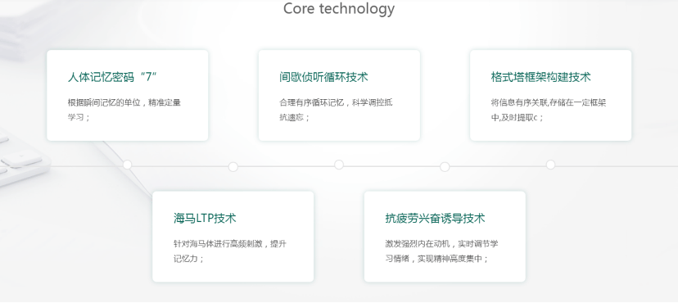Click the white card containing 学习； text
Screen dimensions: 678x303
[x=128, y=95]
